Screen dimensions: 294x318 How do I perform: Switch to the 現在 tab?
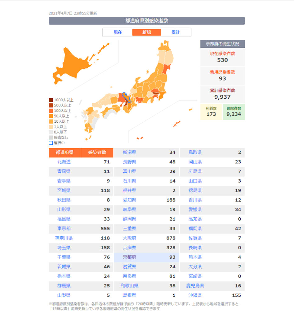coord(118,32)
